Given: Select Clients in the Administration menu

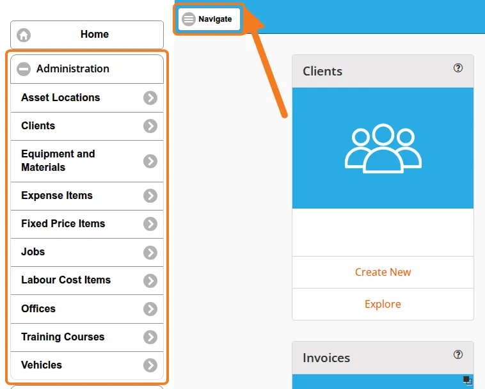Looking at the screenshot, I should [x=87, y=126].
